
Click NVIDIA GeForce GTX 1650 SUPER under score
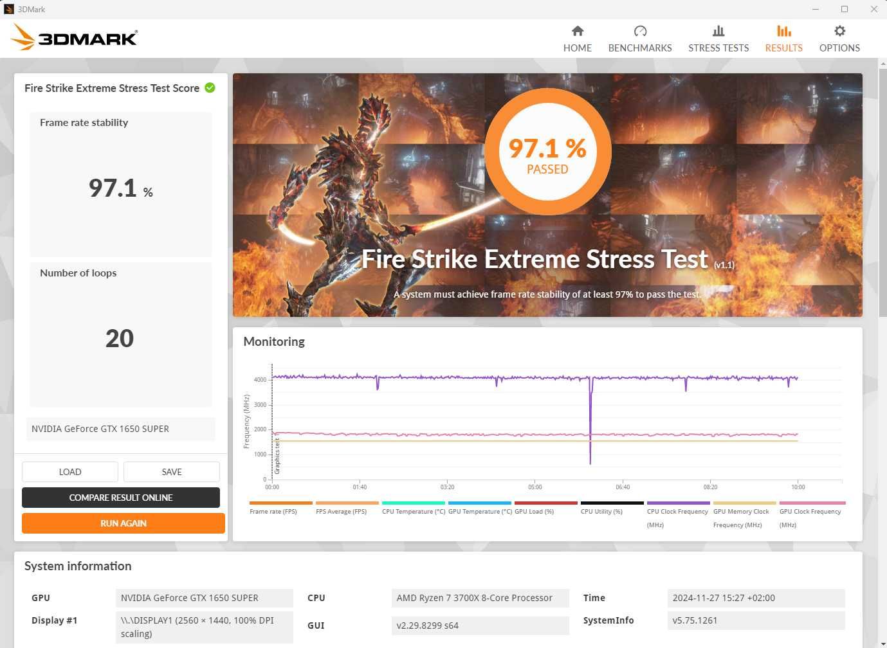point(121,429)
